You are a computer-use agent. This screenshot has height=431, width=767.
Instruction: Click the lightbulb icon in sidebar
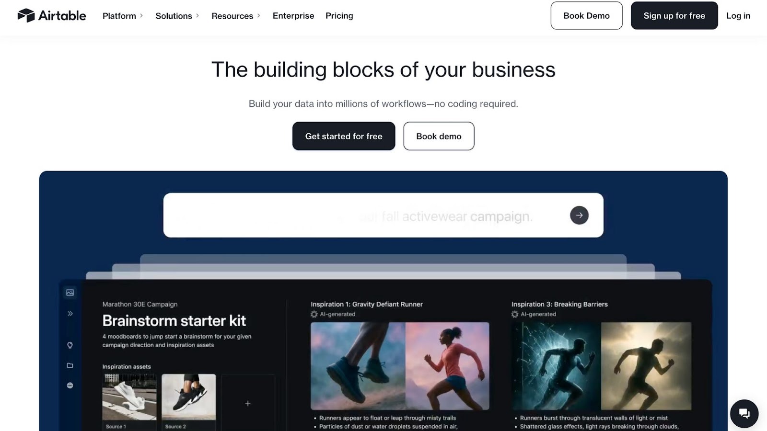[x=70, y=345]
